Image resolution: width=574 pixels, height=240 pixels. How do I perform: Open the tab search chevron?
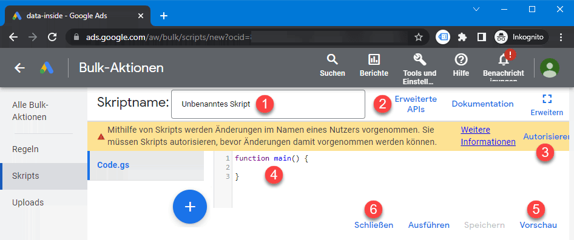point(476,9)
